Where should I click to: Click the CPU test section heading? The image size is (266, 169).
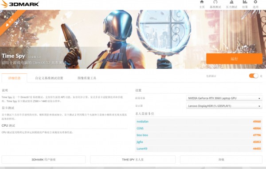[8, 126]
